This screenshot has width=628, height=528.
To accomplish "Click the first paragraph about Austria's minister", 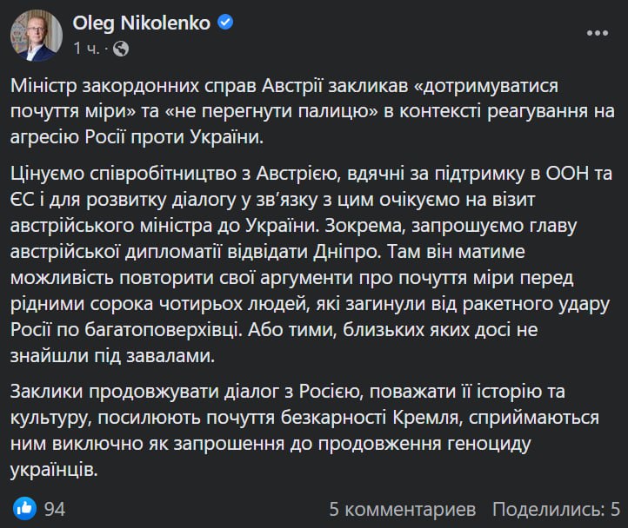I will point(313,114).
